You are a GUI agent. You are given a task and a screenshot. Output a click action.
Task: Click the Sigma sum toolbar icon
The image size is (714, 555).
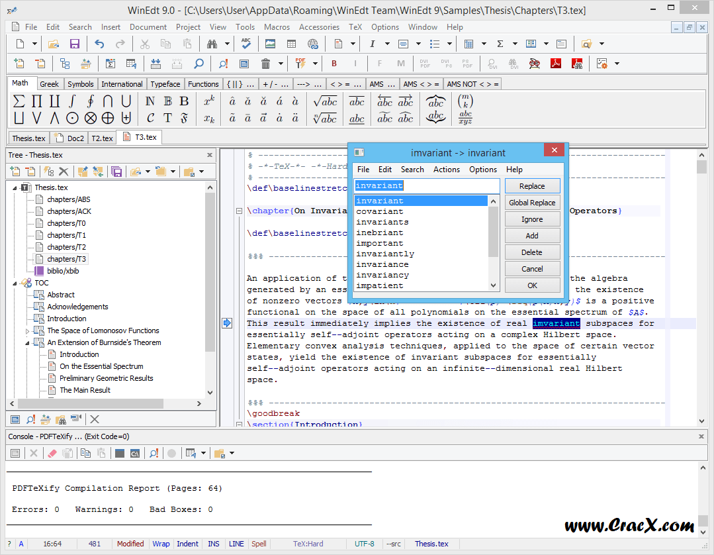tap(500, 44)
